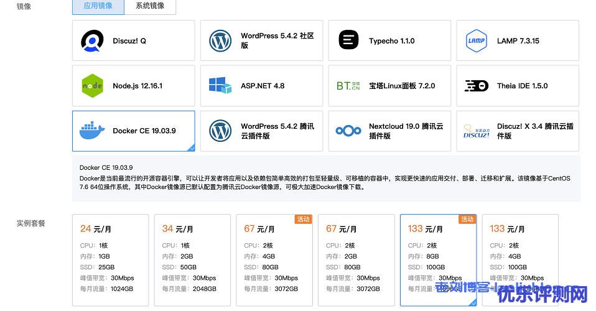596x311 pixels.
Task: Click the Node.js green hexagon icon
Action: coord(92,86)
